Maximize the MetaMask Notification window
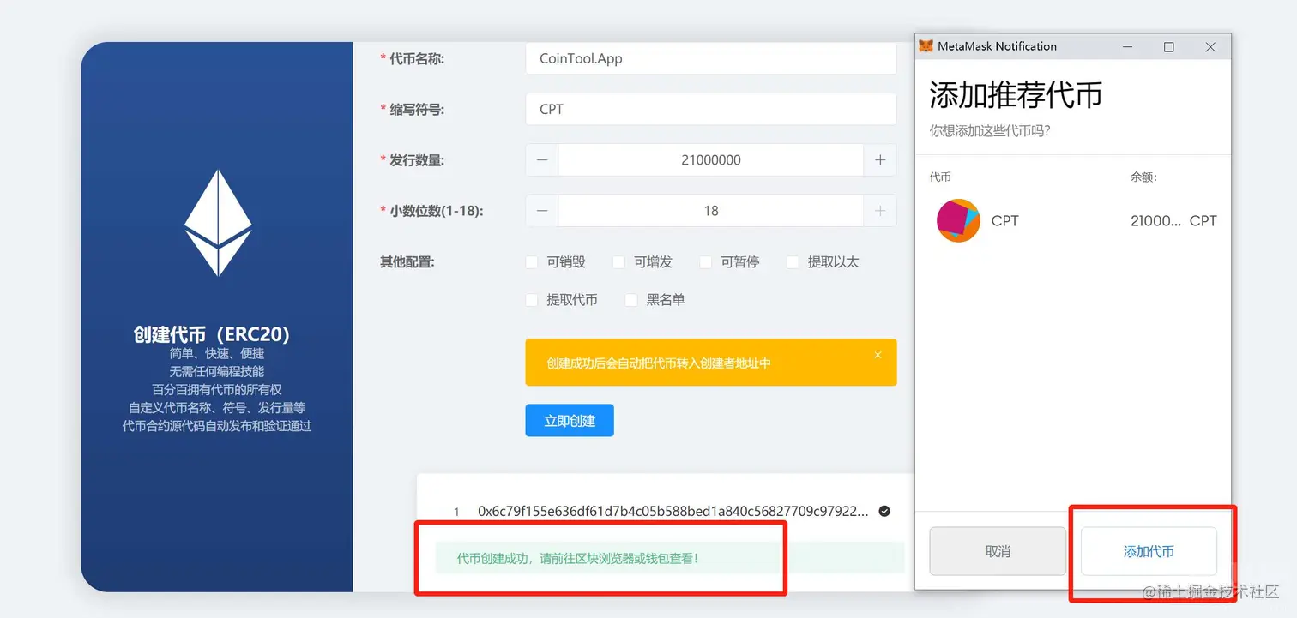Viewport: 1297px width, 618px height. [1168, 47]
